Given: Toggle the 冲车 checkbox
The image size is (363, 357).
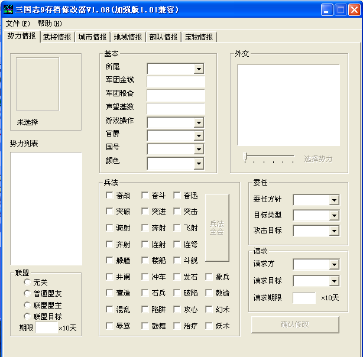Looking at the screenshot, I should click(145, 277).
